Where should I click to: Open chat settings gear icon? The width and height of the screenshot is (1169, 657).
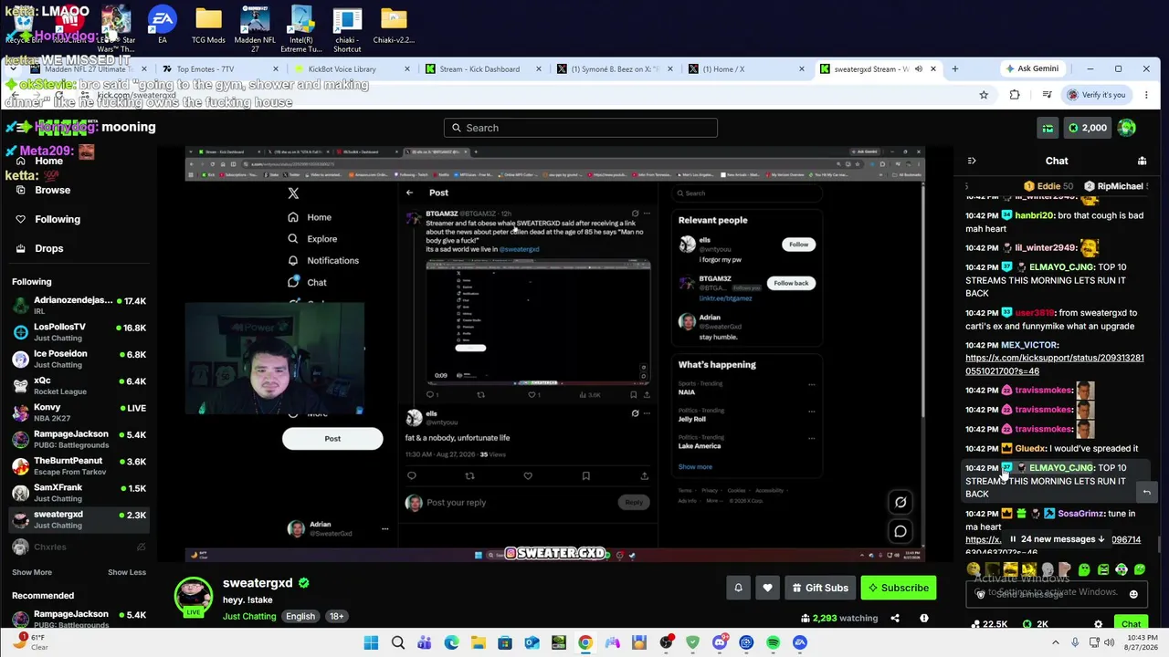1099,624
